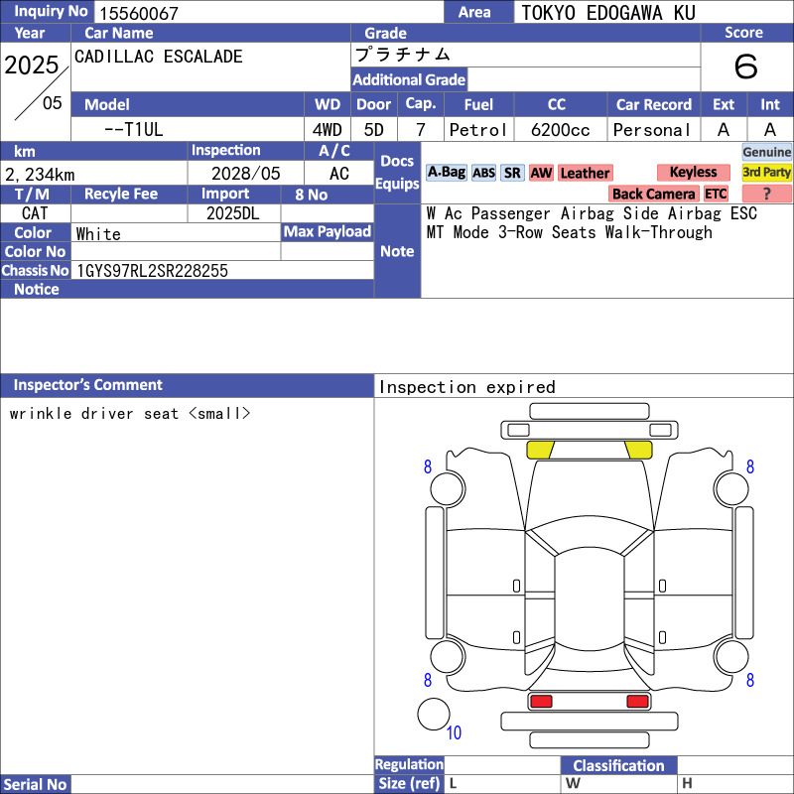Click the inquiry number 15560067
This screenshot has height=794, width=794.
click(x=139, y=13)
